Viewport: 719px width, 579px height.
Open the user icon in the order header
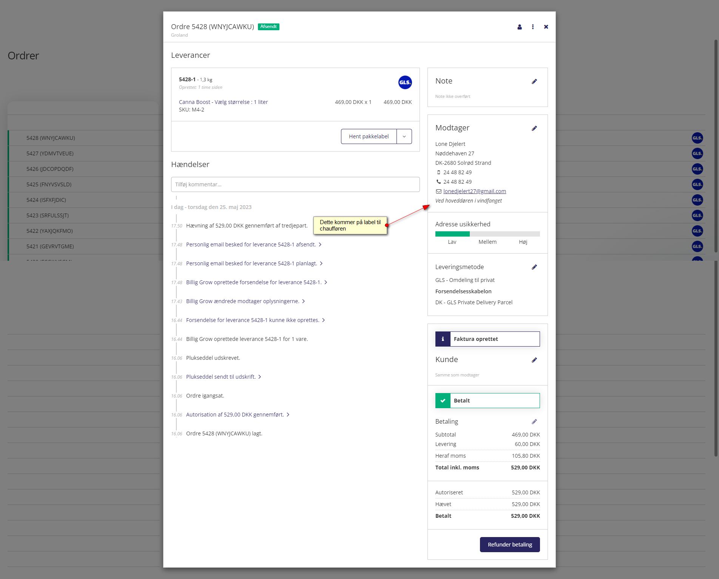coord(520,27)
